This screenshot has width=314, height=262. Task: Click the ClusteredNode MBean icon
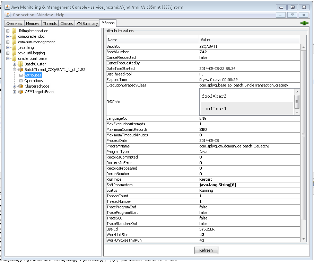coord(21,86)
